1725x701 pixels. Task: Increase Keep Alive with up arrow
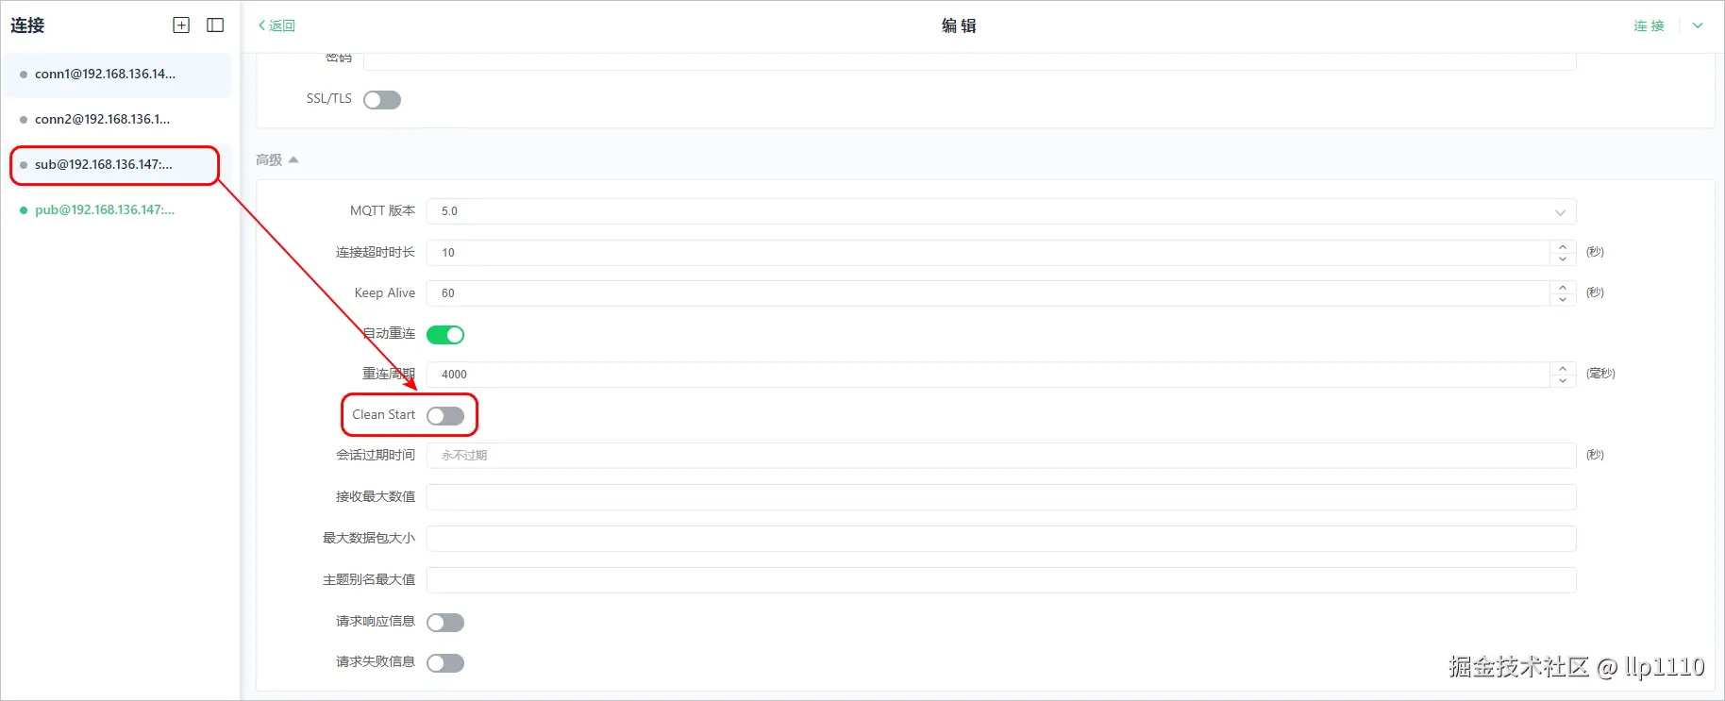1563,287
